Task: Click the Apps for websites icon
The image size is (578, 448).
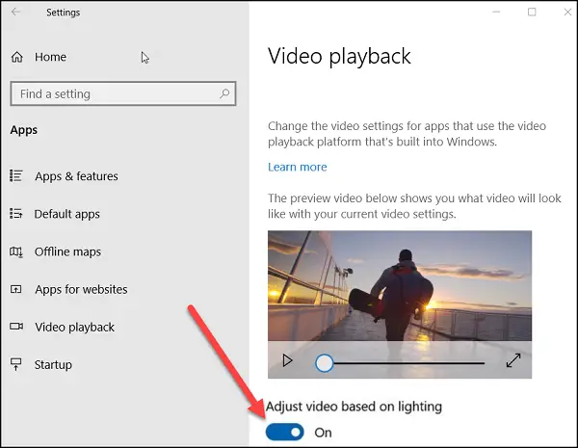Action: pos(15,289)
